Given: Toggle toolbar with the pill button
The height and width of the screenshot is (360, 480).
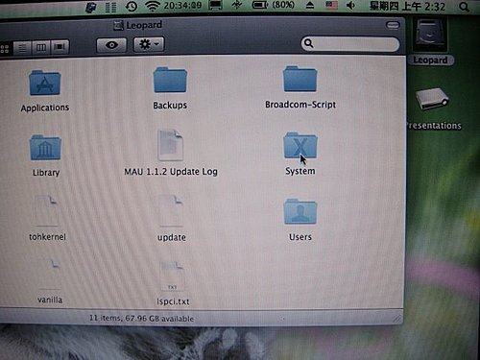Looking at the screenshot, I should point(393,25).
